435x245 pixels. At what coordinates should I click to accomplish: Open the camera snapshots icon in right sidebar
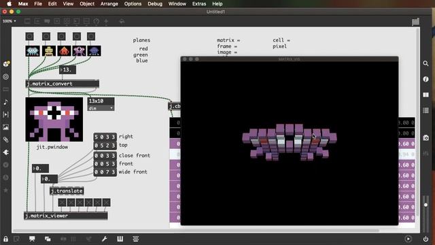pyautogui.click(x=425, y=137)
